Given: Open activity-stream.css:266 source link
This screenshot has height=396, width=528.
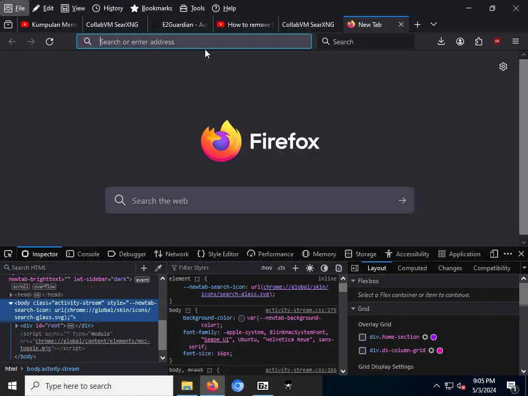Looking at the screenshot, I should pos(301,370).
